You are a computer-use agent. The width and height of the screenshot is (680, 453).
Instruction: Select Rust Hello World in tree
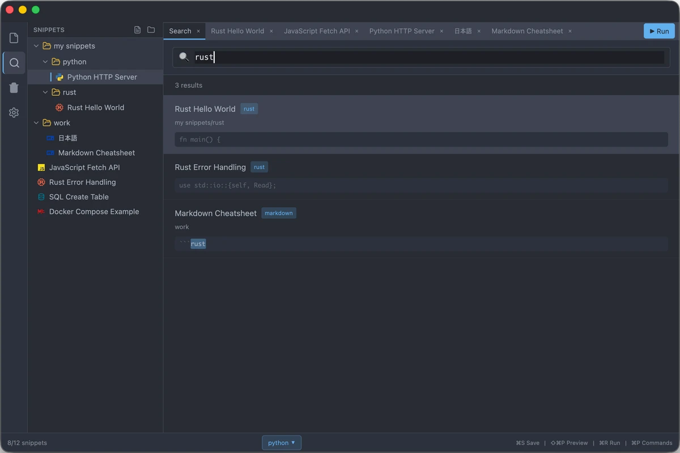pyautogui.click(x=95, y=108)
